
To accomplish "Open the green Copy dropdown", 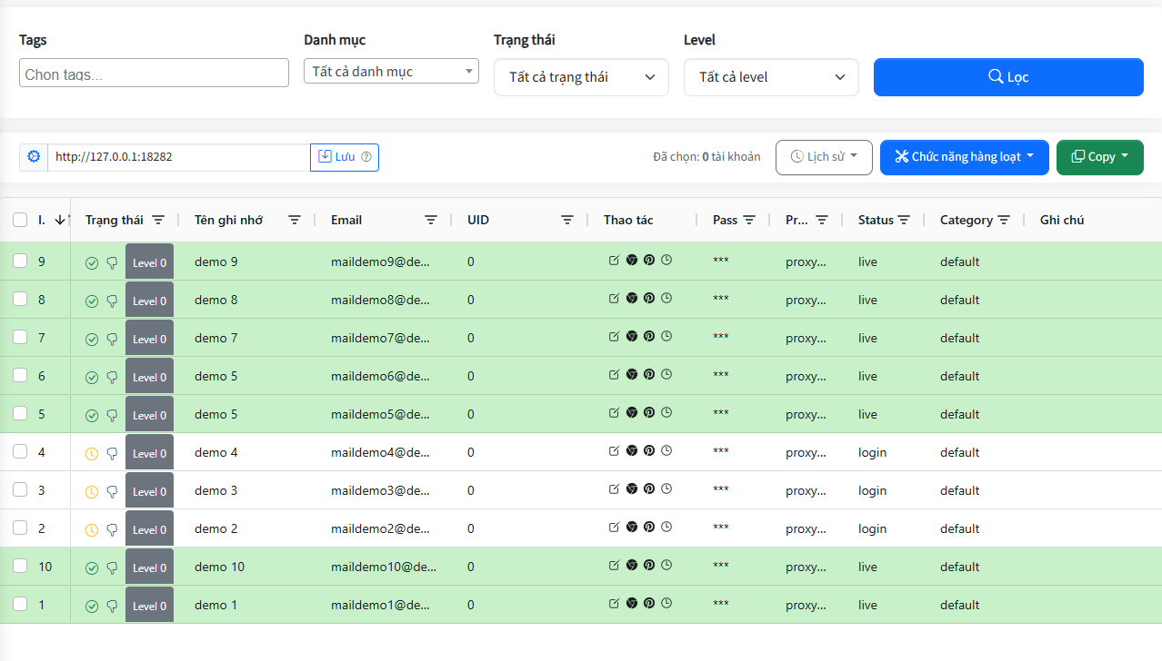I will pos(1100,157).
